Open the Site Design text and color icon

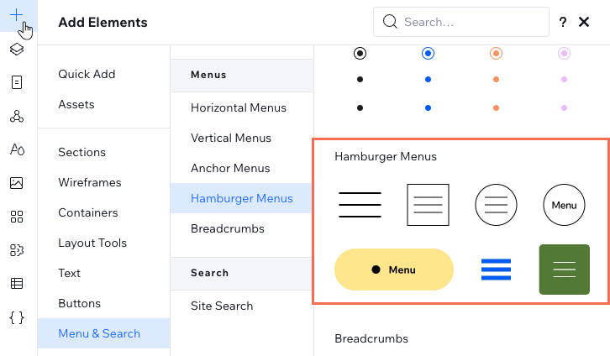(x=17, y=149)
